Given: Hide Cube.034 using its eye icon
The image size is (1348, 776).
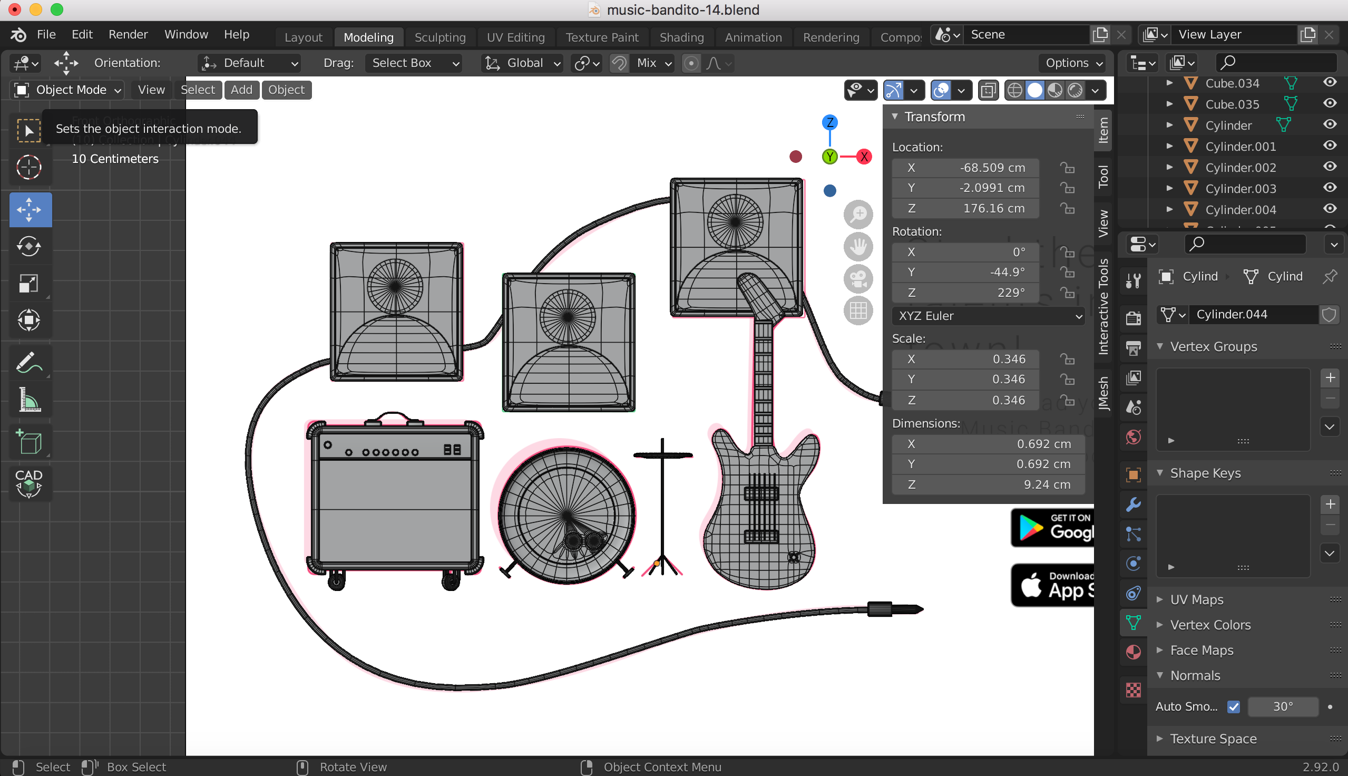Looking at the screenshot, I should pos(1330,82).
